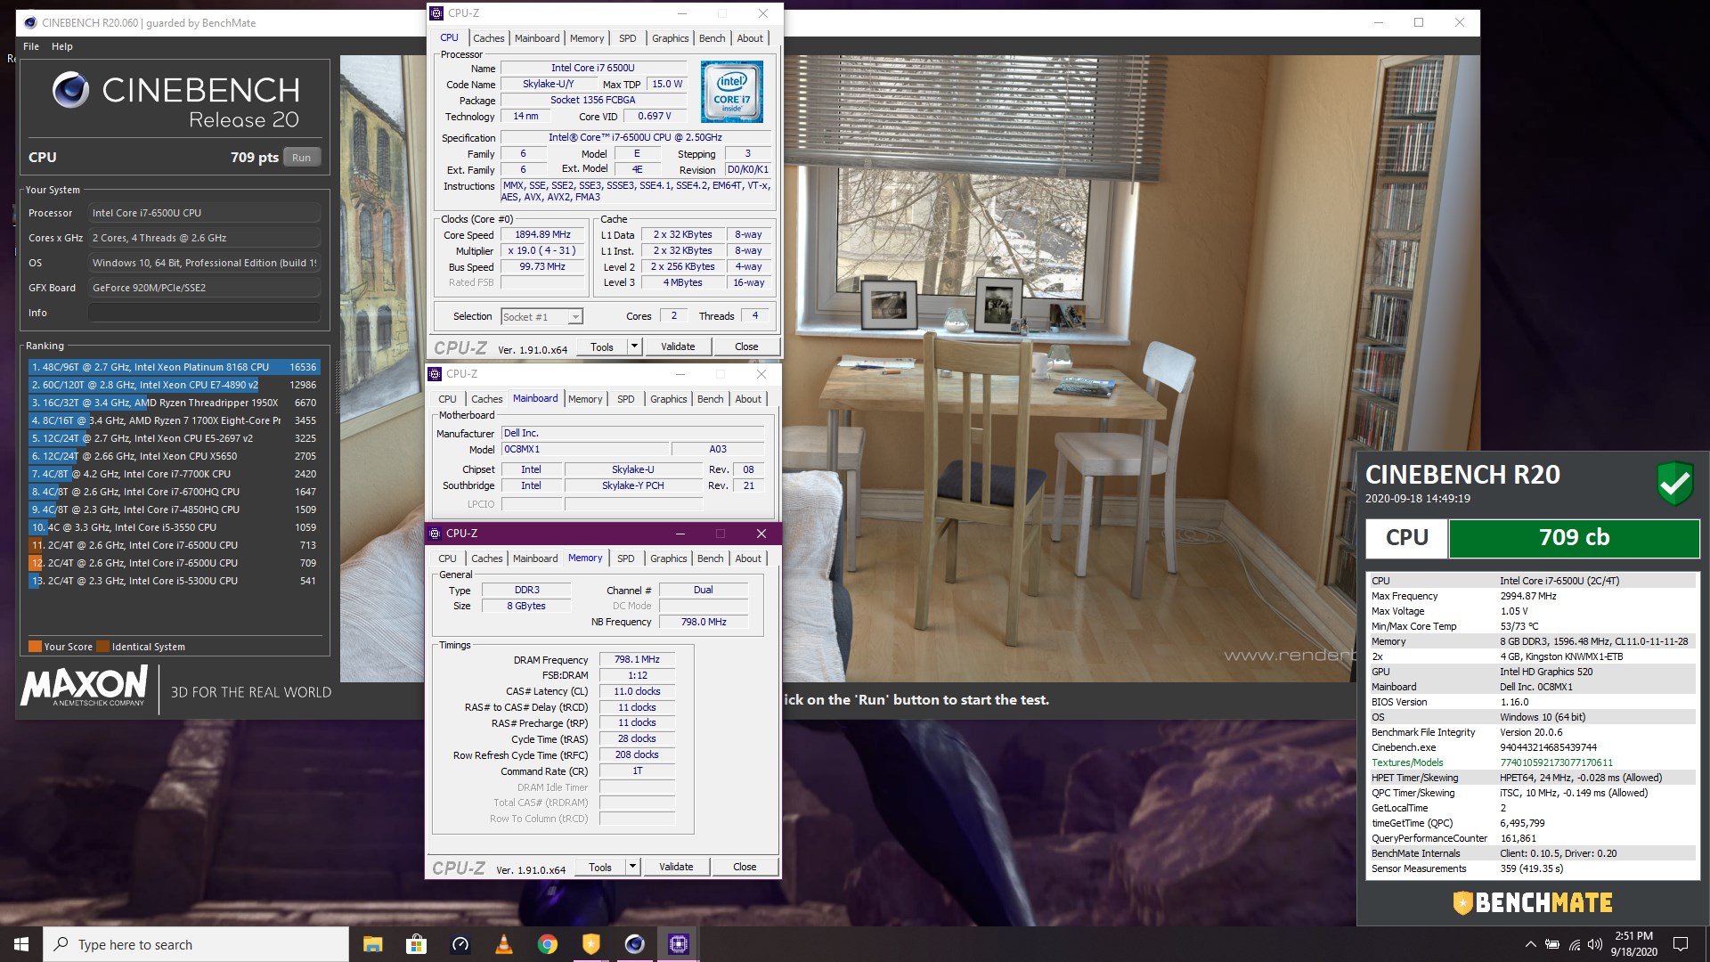The height and width of the screenshot is (962, 1710).
Task: Click Close button in Memory CPU-Z window
Action: [x=745, y=868]
